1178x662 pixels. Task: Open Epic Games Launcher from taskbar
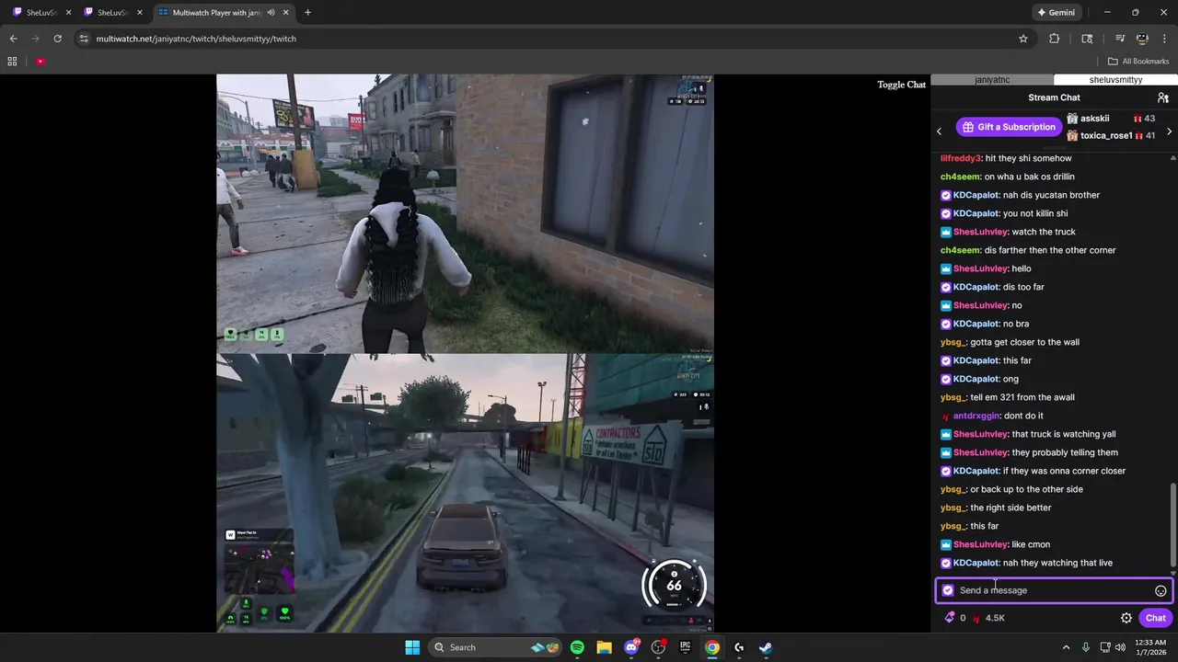point(685,647)
